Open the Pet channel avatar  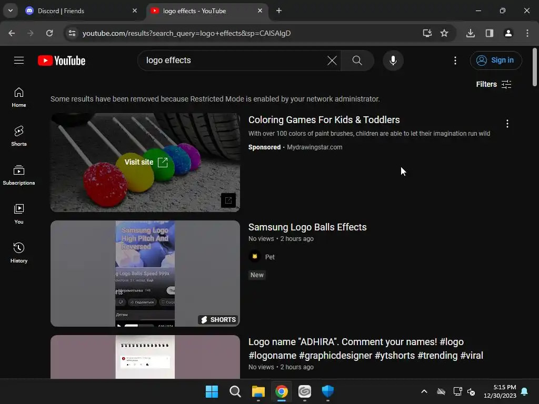[255, 257]
